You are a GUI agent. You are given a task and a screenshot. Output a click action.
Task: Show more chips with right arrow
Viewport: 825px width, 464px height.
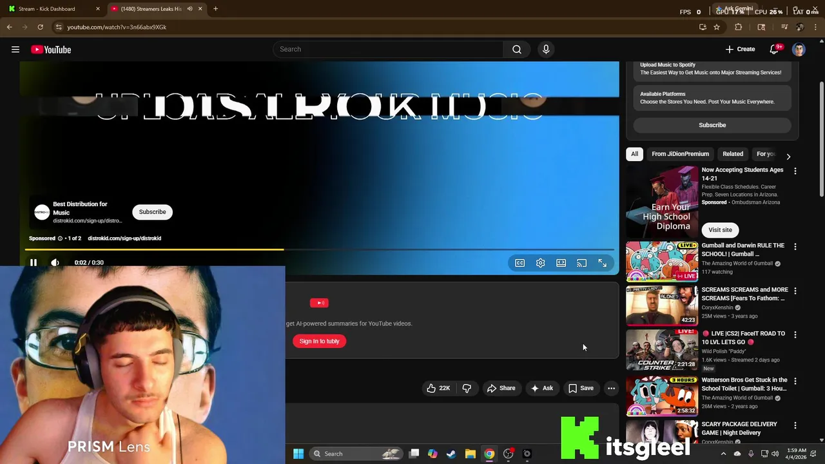click(788, 156)
